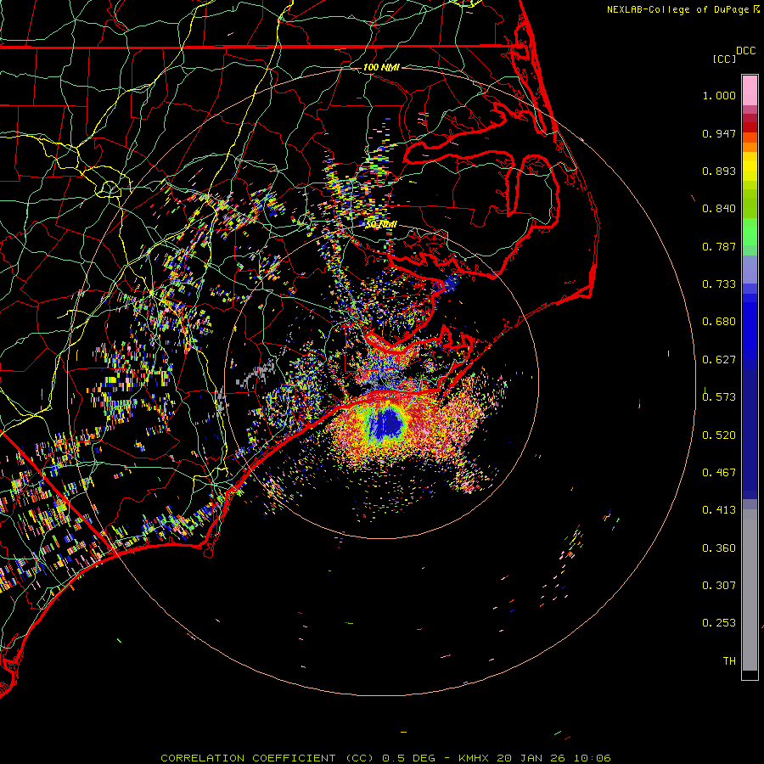This screenshot has height=764, width=764.
Task: Select the 0.520 legend value
Action: (719, 435)
